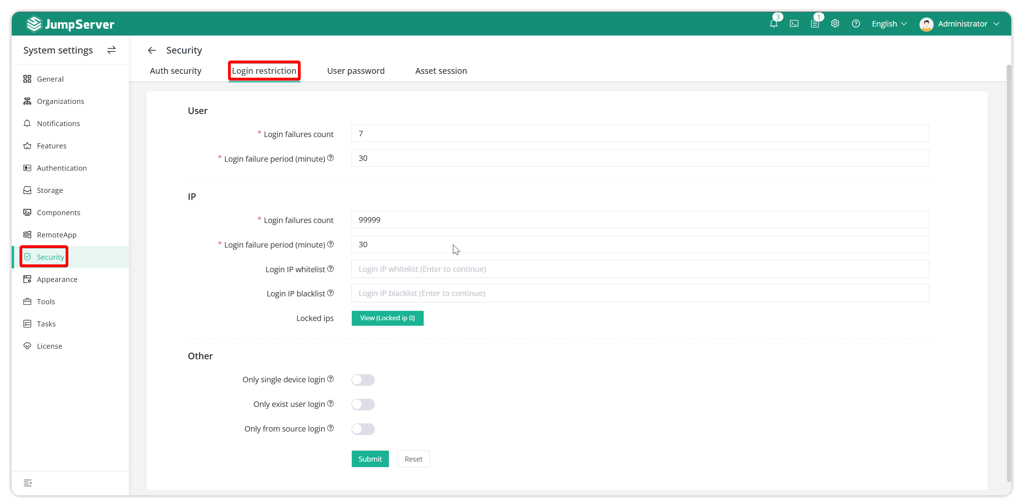The image size is (1023, 503).
Task: Open the web terminal icon
Action: point(794,23)
